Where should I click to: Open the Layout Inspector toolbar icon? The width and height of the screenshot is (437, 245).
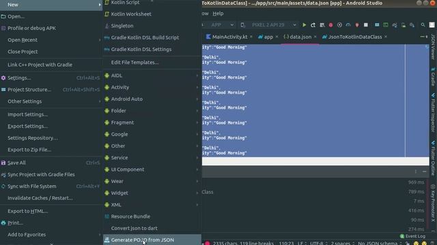tap(386, 25)
